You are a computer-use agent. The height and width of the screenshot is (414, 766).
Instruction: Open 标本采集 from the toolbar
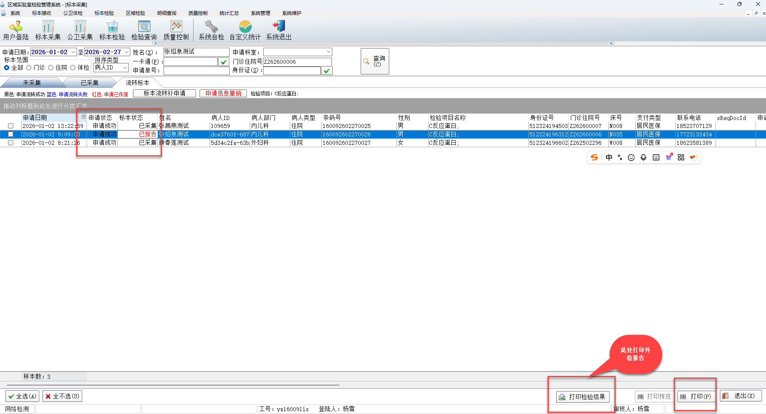pos(48,30)
